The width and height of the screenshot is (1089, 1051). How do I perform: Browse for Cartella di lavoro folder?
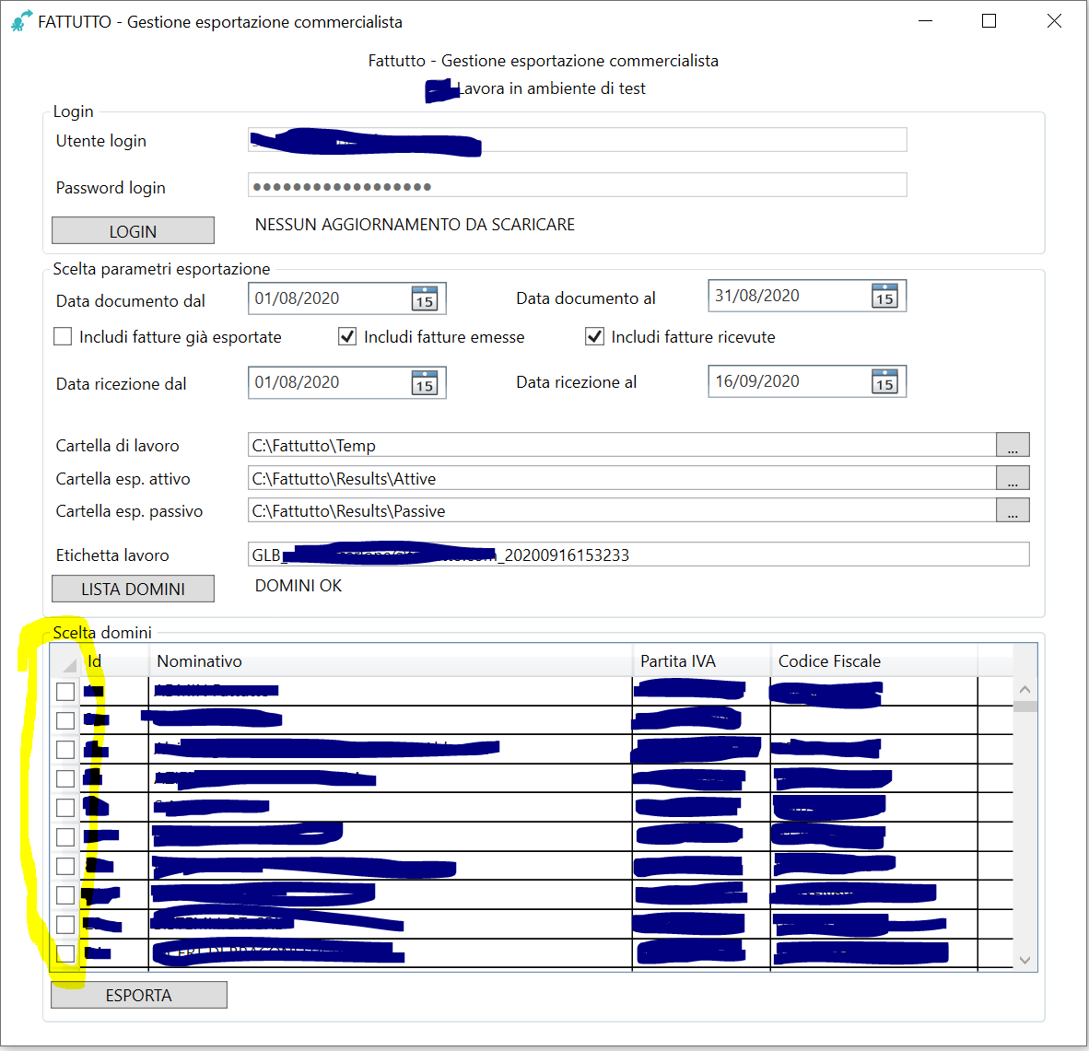pos(1013,445)
